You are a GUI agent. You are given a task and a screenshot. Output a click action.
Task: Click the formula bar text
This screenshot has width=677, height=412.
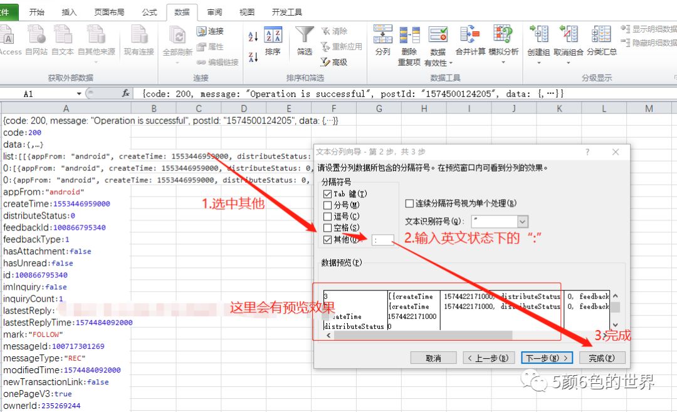[x=353, y=94]
